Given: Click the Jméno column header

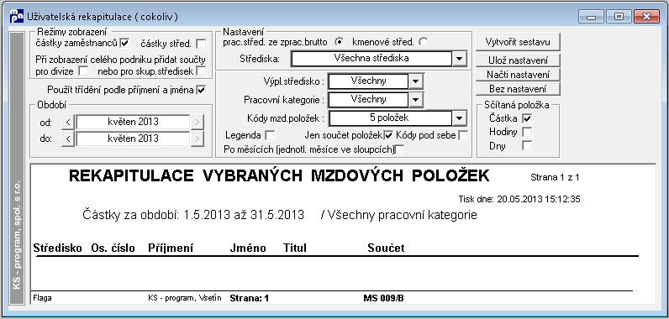Looking at the screenshot, I should click(x=248, y=248).
